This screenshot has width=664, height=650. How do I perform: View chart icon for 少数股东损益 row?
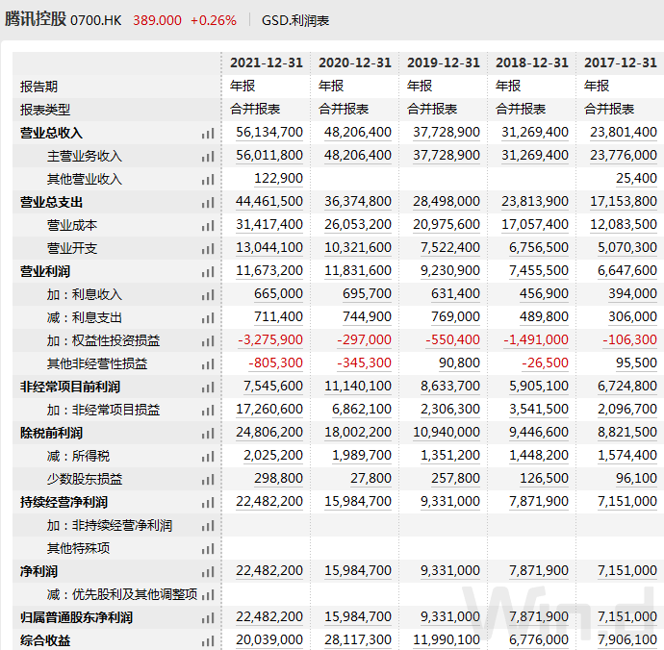(x=208, y=480)
